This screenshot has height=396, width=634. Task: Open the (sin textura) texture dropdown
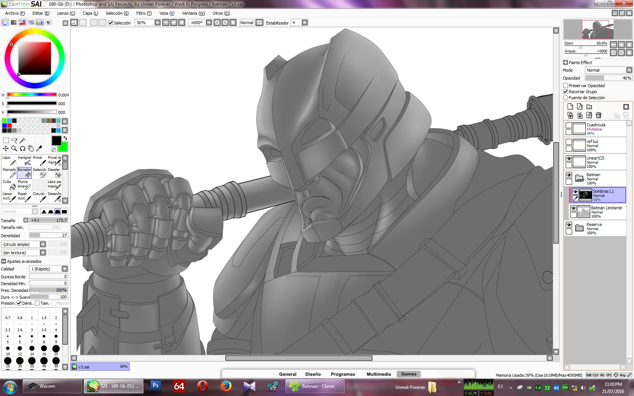(24, 253)
